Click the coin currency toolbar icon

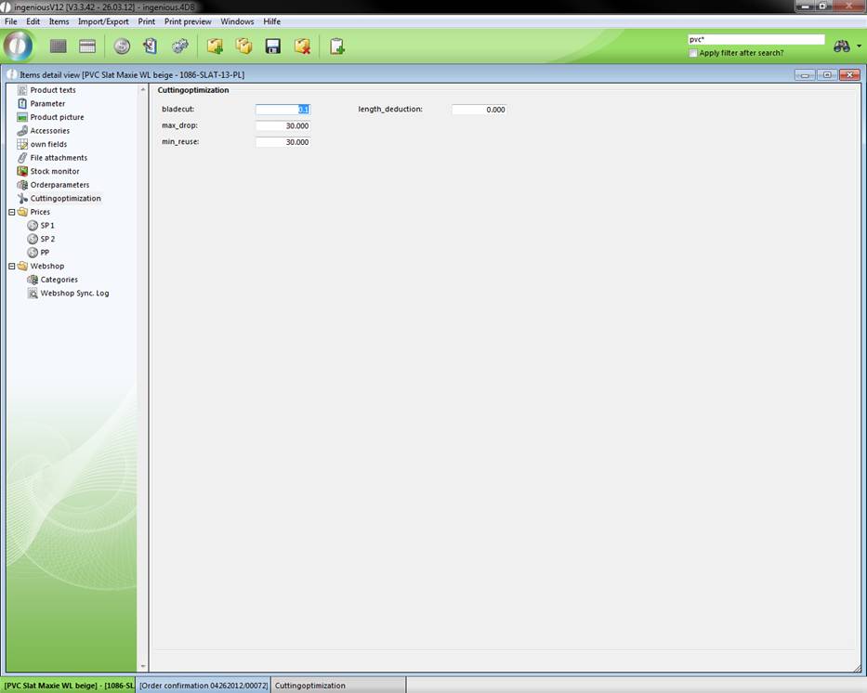pos(122,46)
